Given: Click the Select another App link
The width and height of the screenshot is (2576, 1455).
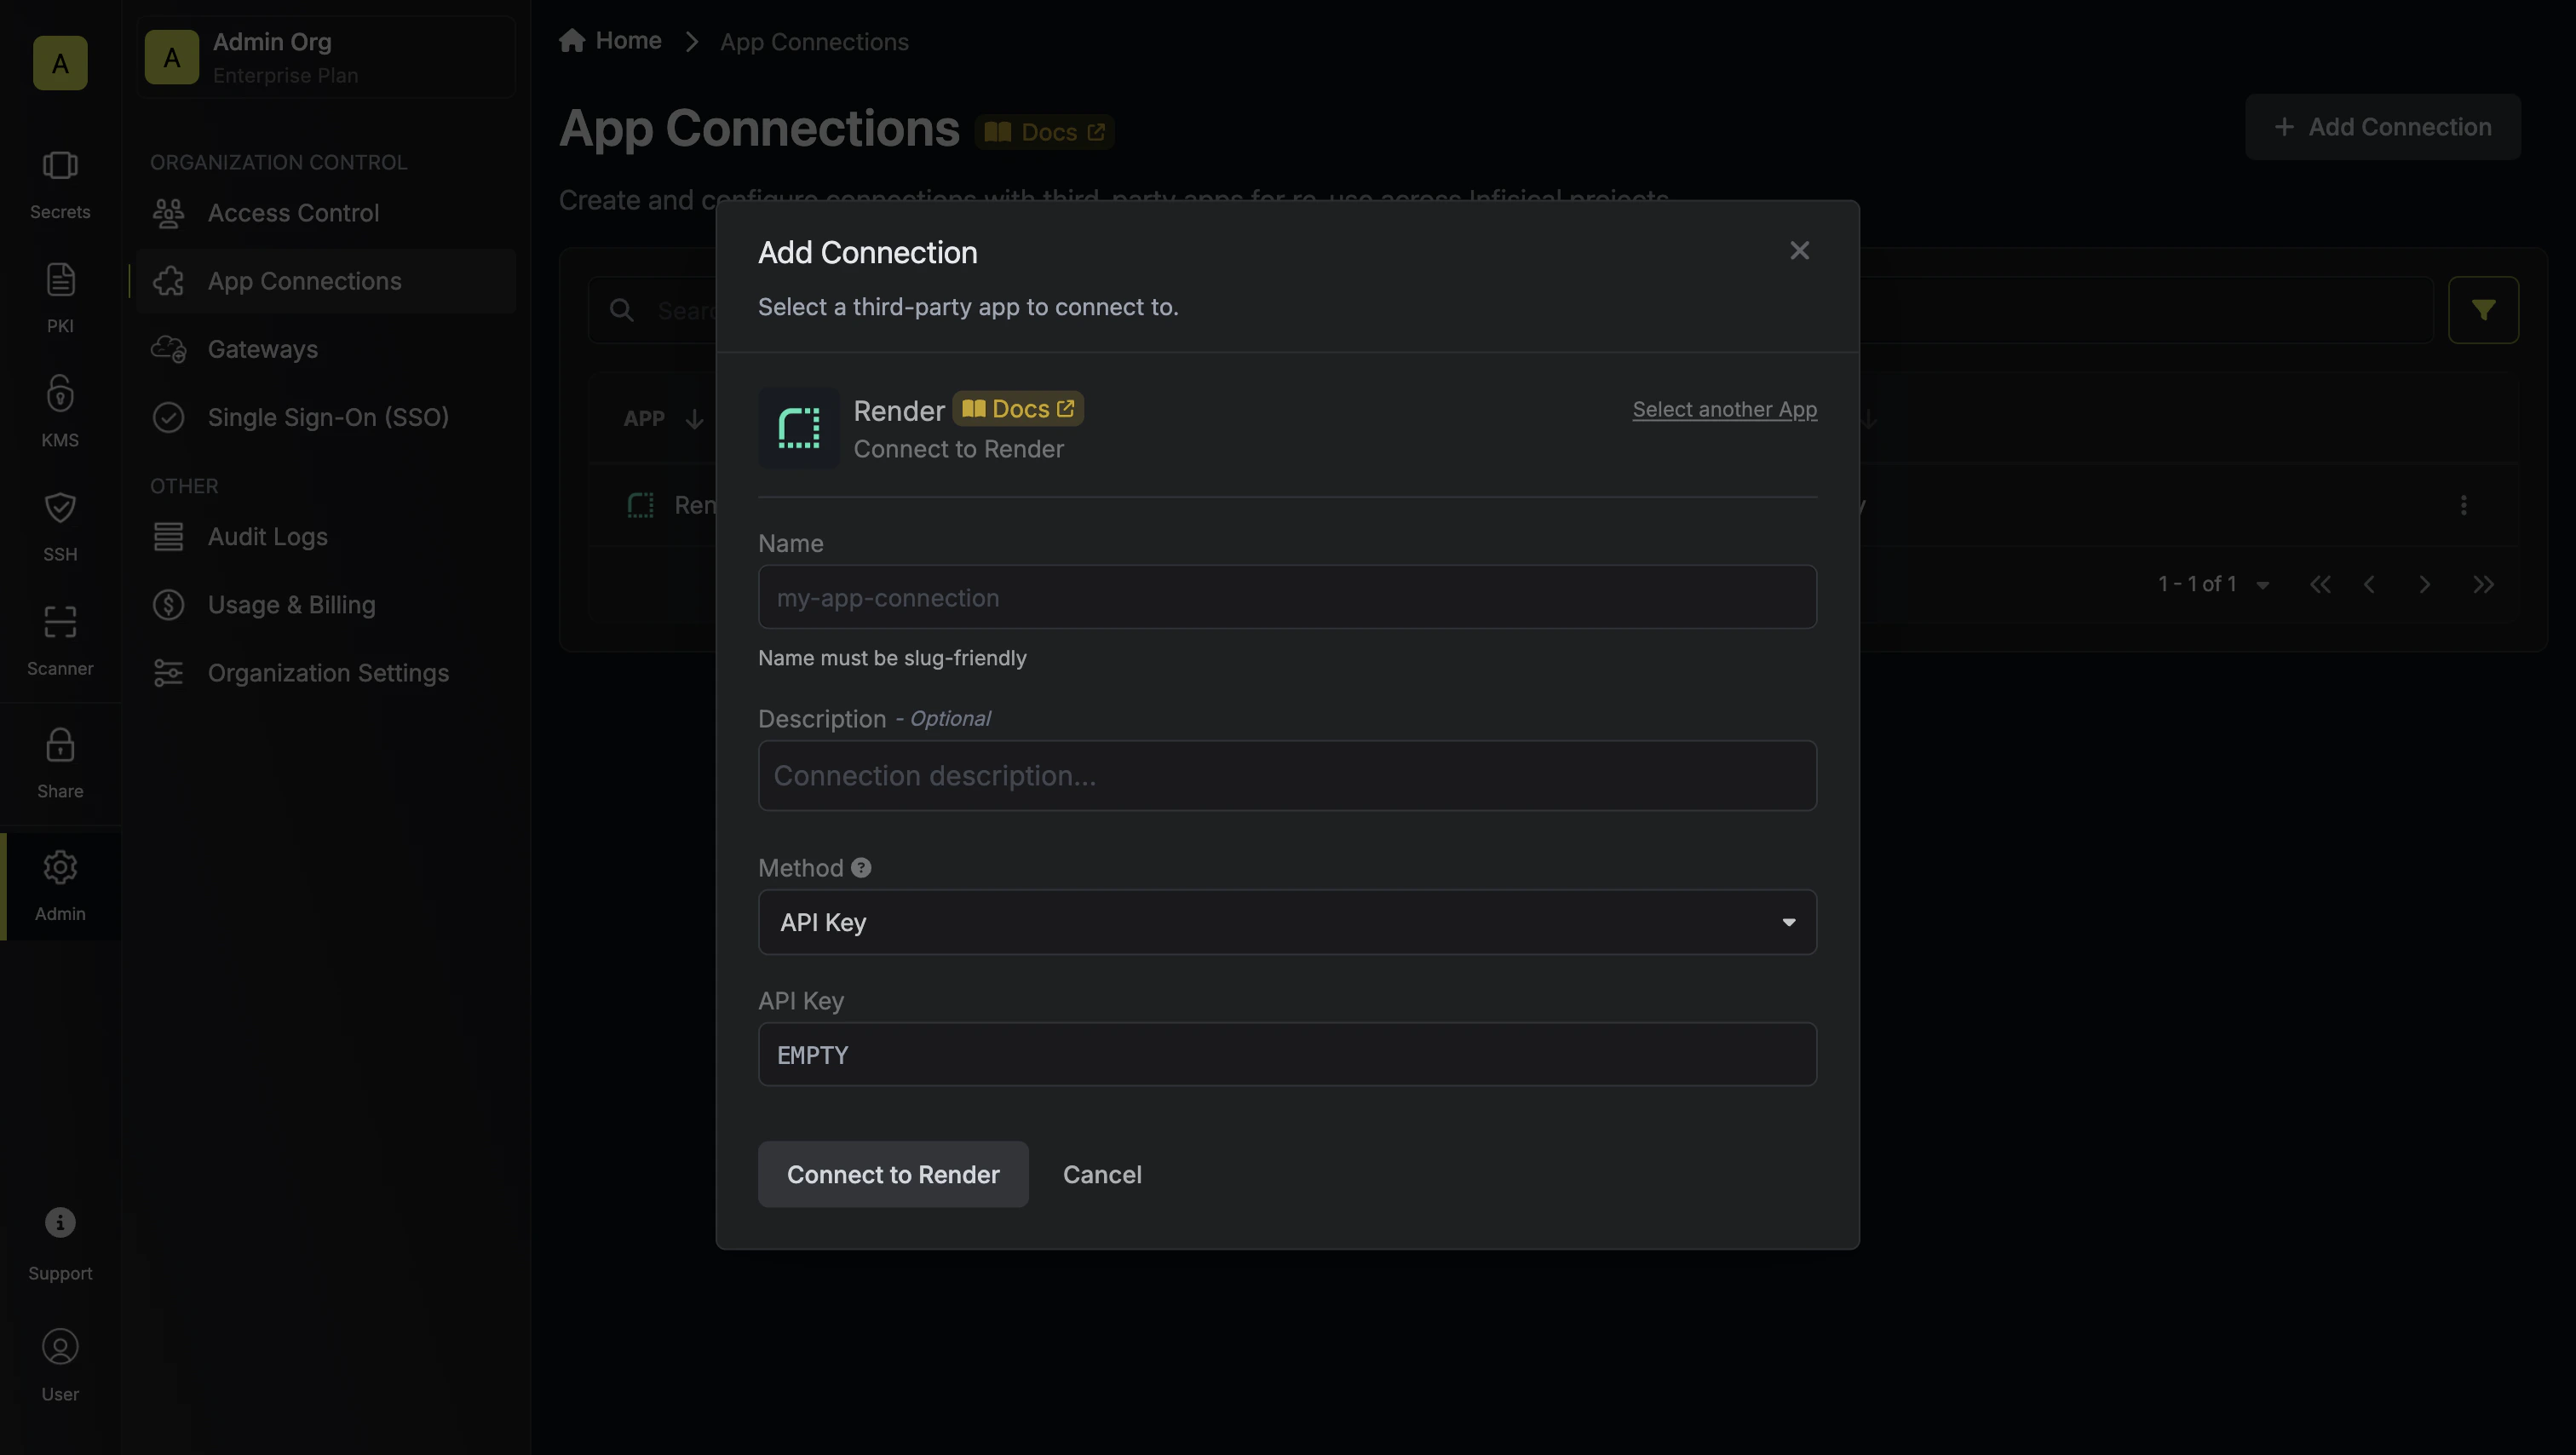Looking at the screenshot, I should click(1724, 409).
